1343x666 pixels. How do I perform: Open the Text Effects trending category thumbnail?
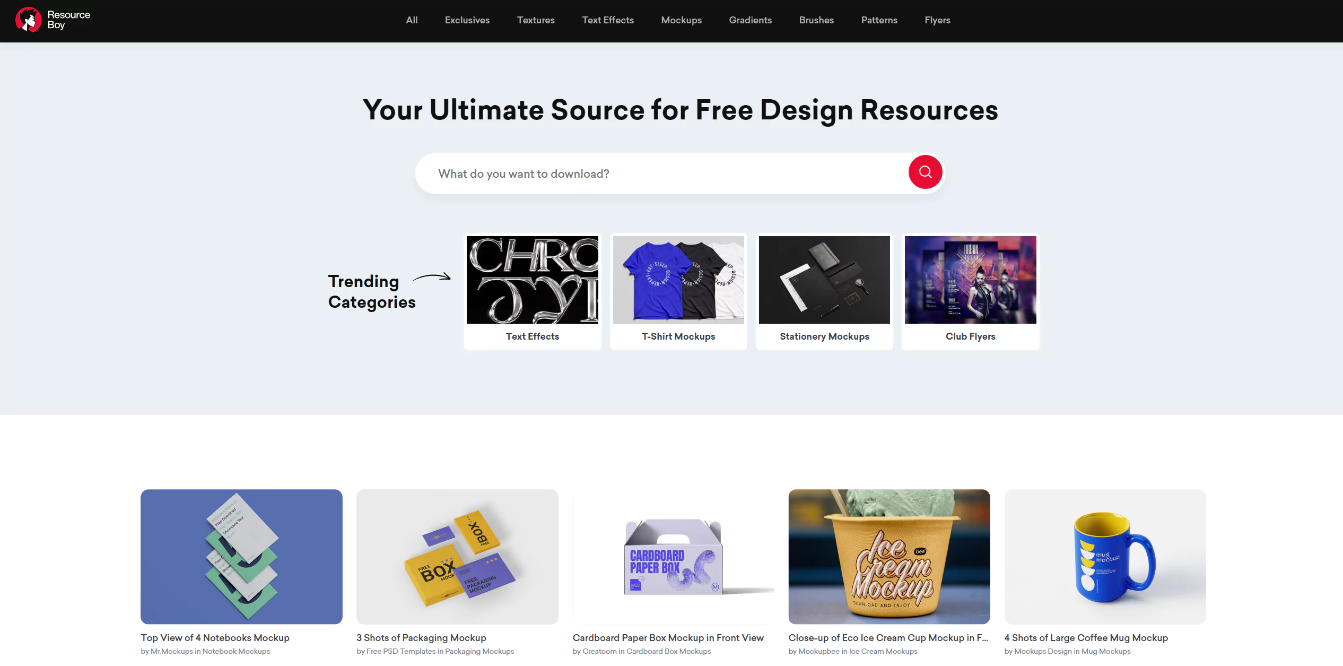tap(532, 280)
